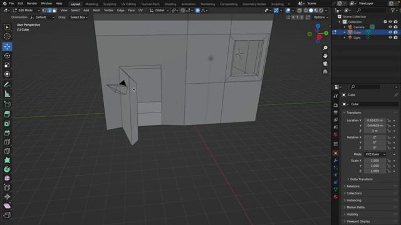Open the Options dropdown

point(321,17)
